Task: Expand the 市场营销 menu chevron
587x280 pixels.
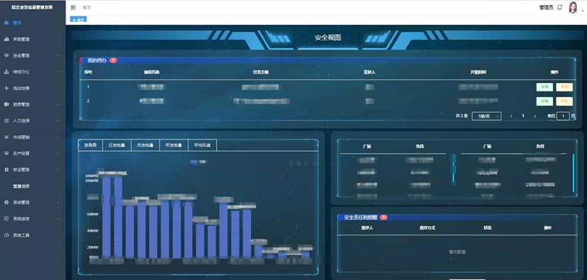Action: point(58,138)
